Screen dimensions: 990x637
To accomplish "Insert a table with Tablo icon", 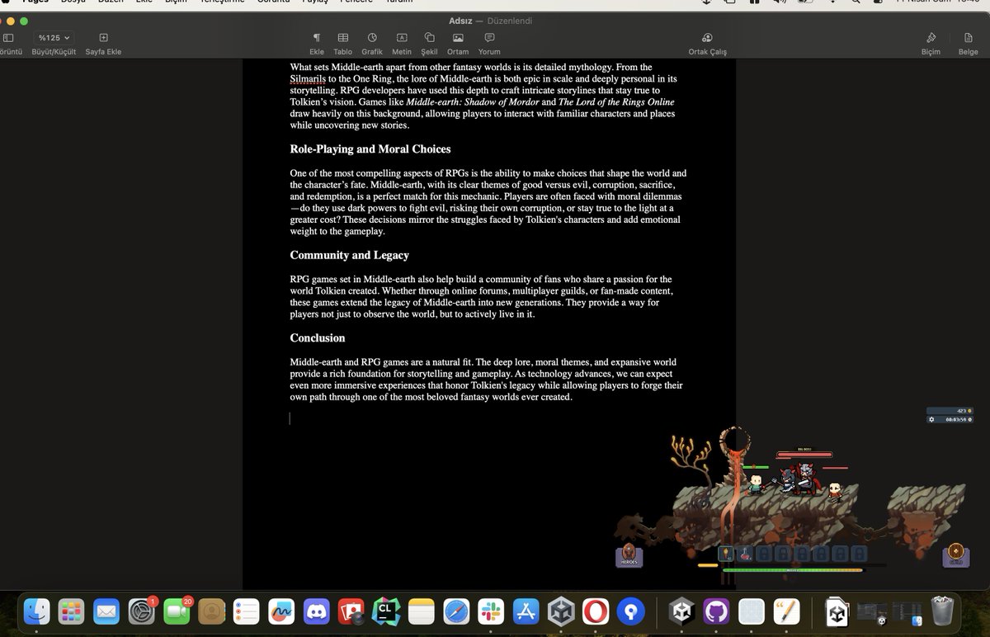I will point(342,38).
